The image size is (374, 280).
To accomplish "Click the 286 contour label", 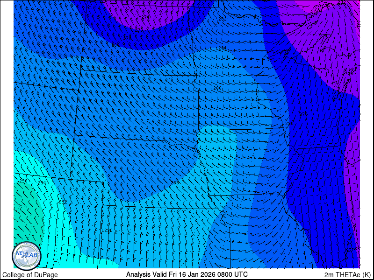I will coord(217,88).
